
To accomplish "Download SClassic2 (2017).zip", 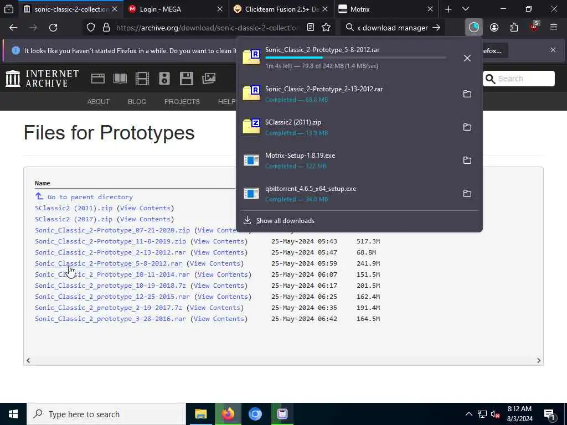I will pos(74,219).
